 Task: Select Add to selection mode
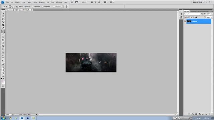pyautogui.click(x=12, y=7)
